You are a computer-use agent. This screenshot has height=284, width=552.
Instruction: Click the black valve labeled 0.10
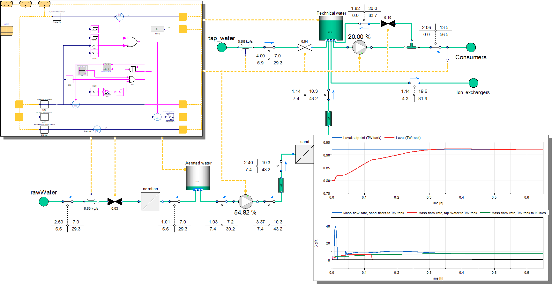[388, 24]
